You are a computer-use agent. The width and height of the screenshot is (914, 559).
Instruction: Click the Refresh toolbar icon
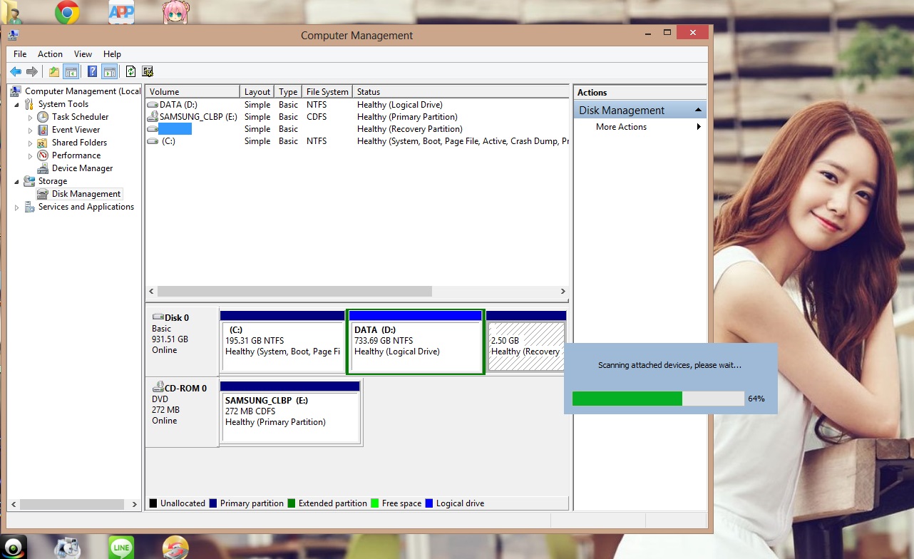pyautogui.click(x=131, y=71)
